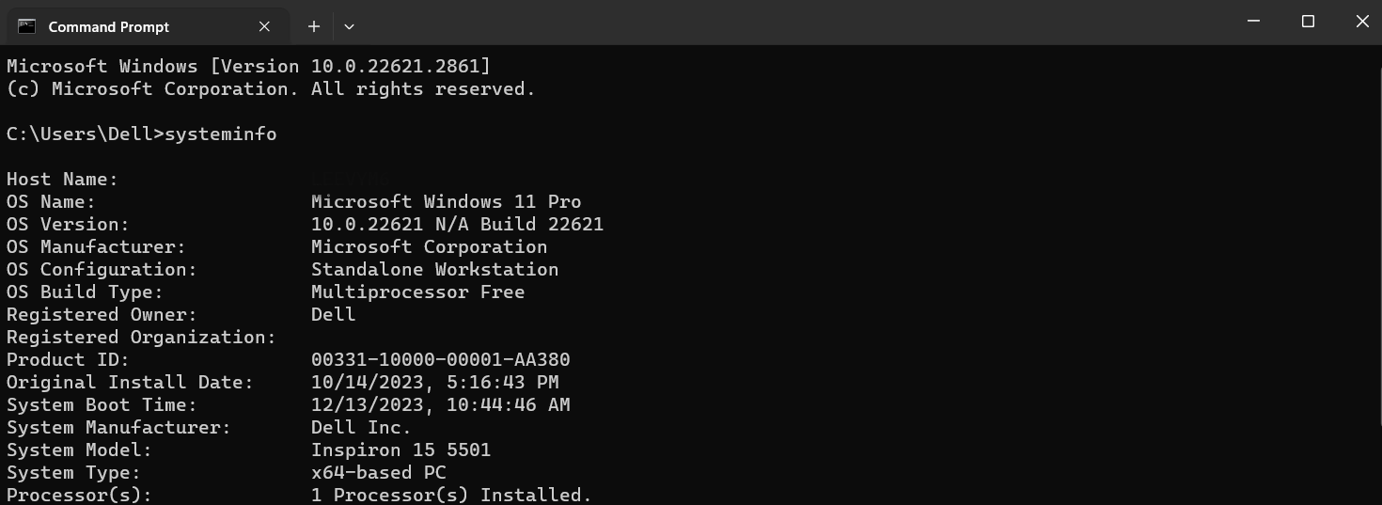Viewport: 1382px width, 505px height.
Task: Click the Standalone Workstation configuration value
Action: tap(434, 270)
